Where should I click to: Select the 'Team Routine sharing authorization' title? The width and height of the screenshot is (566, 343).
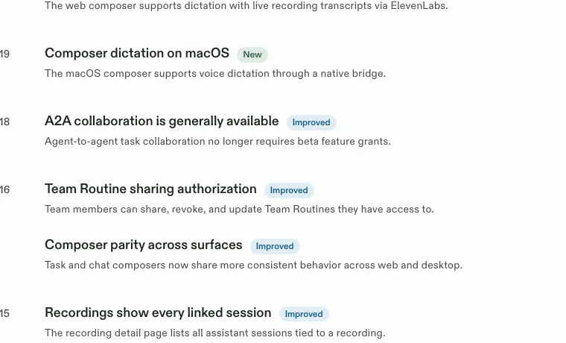tap(150, 189)
